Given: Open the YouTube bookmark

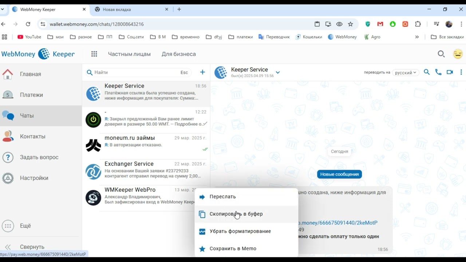Looking at the screenshot, I should click(29, 37).
